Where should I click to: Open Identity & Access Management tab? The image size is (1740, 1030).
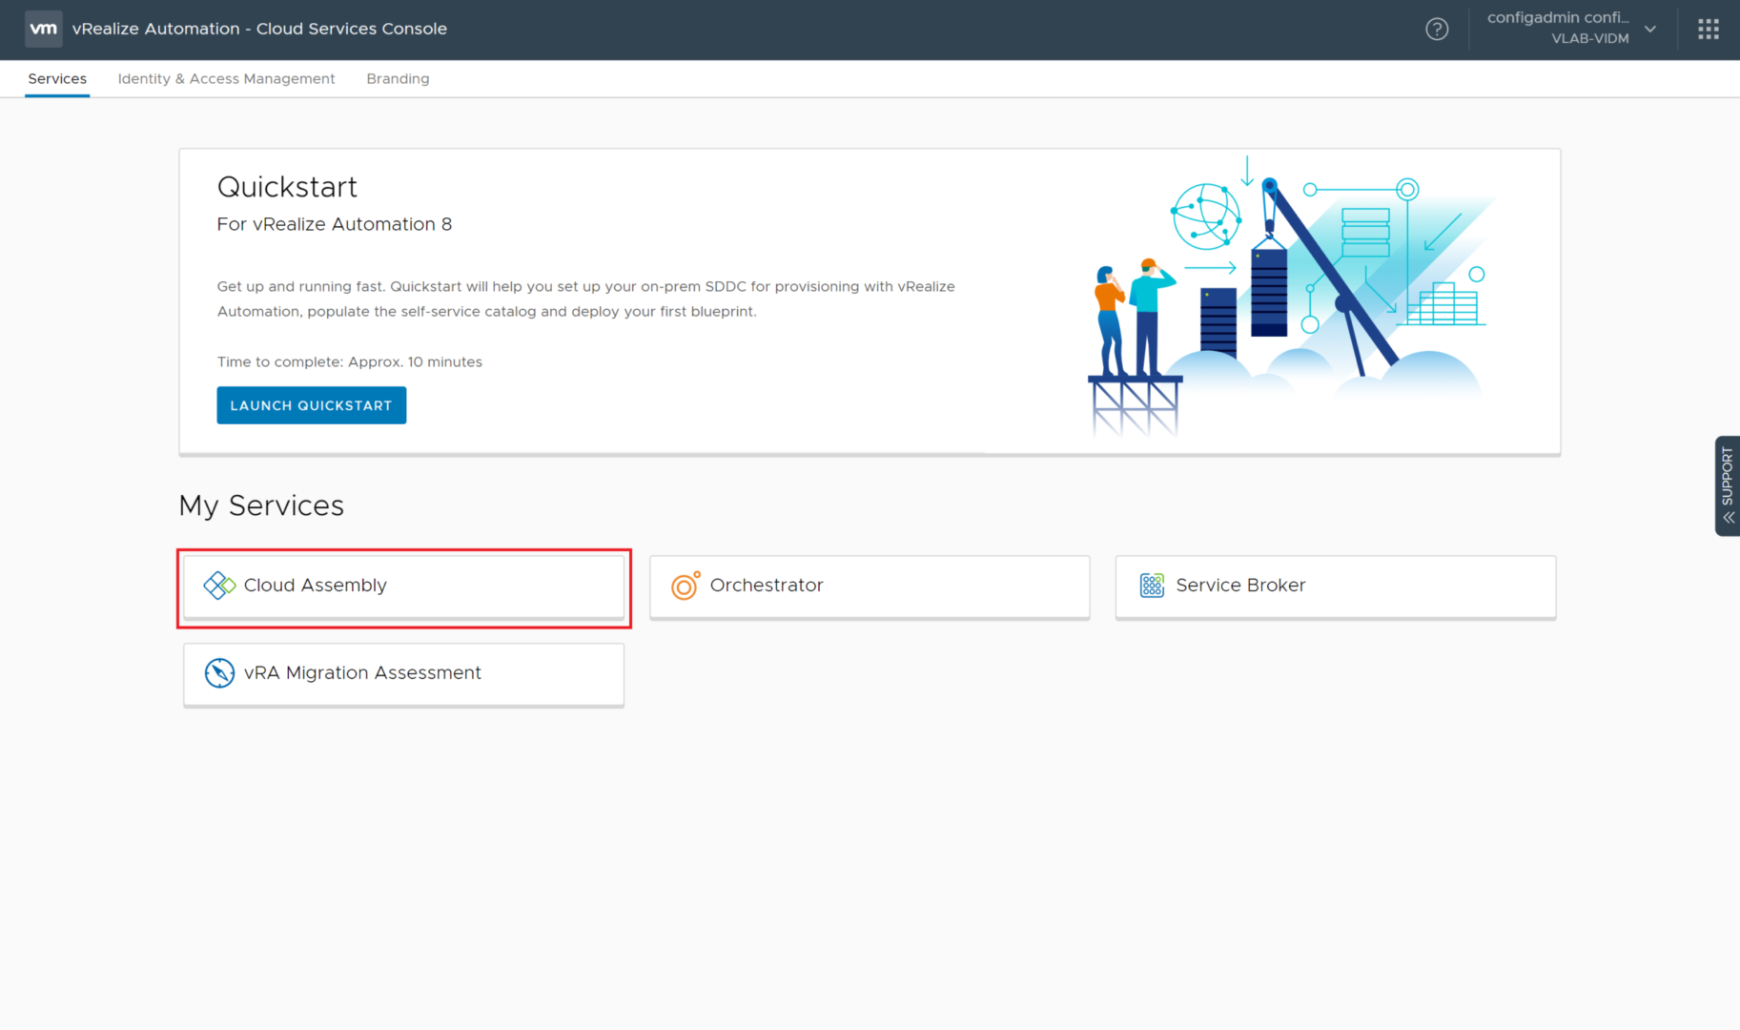tap(226, 78)
